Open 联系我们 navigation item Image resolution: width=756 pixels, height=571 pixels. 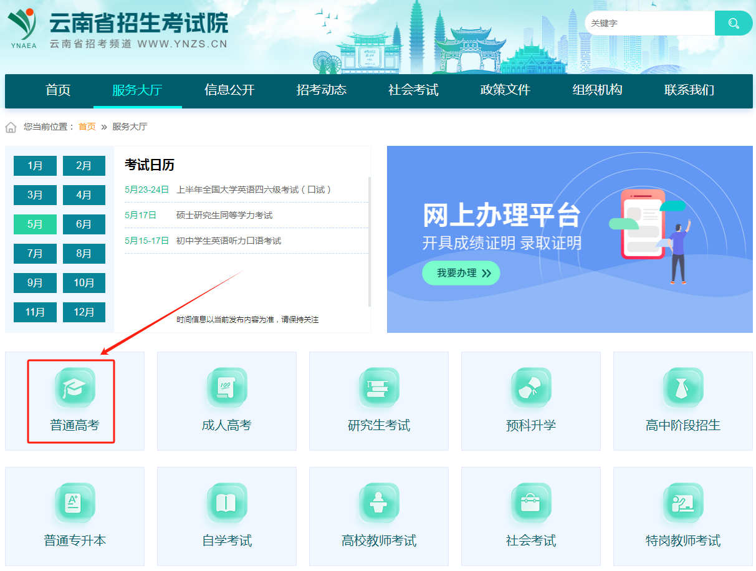point(689,90)
